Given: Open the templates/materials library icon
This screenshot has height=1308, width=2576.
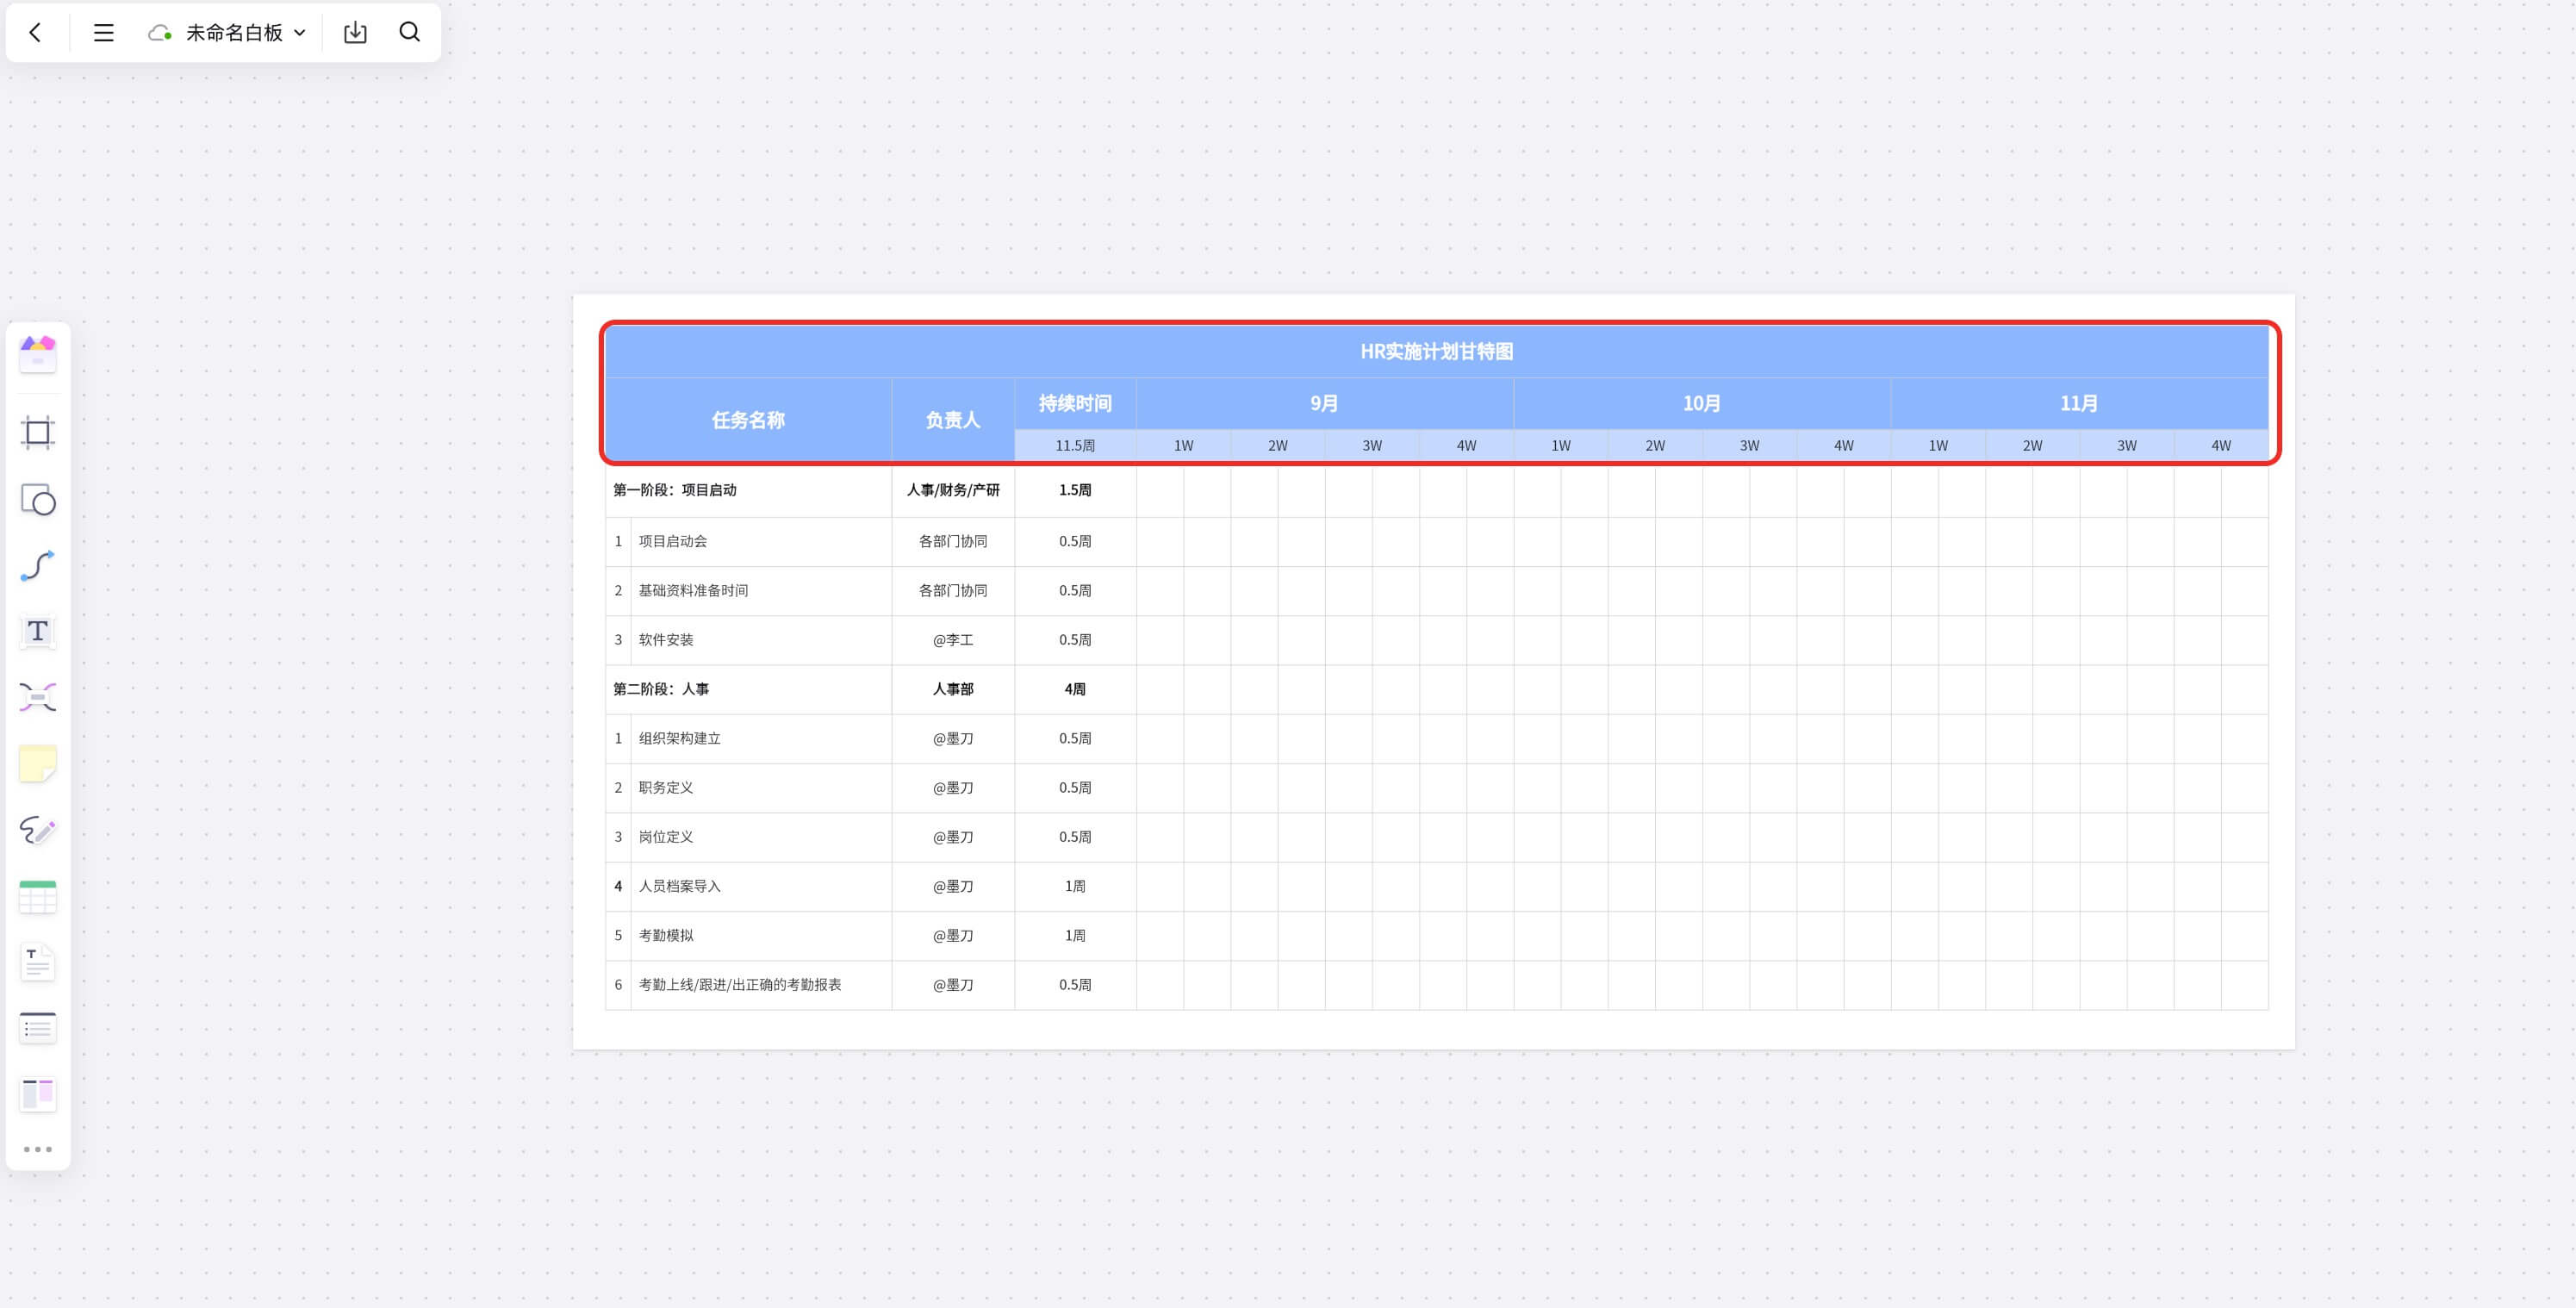Looking at the screenshot, I should [38, 354].
